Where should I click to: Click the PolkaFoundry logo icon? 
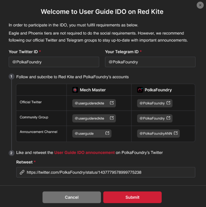[140, 90]
